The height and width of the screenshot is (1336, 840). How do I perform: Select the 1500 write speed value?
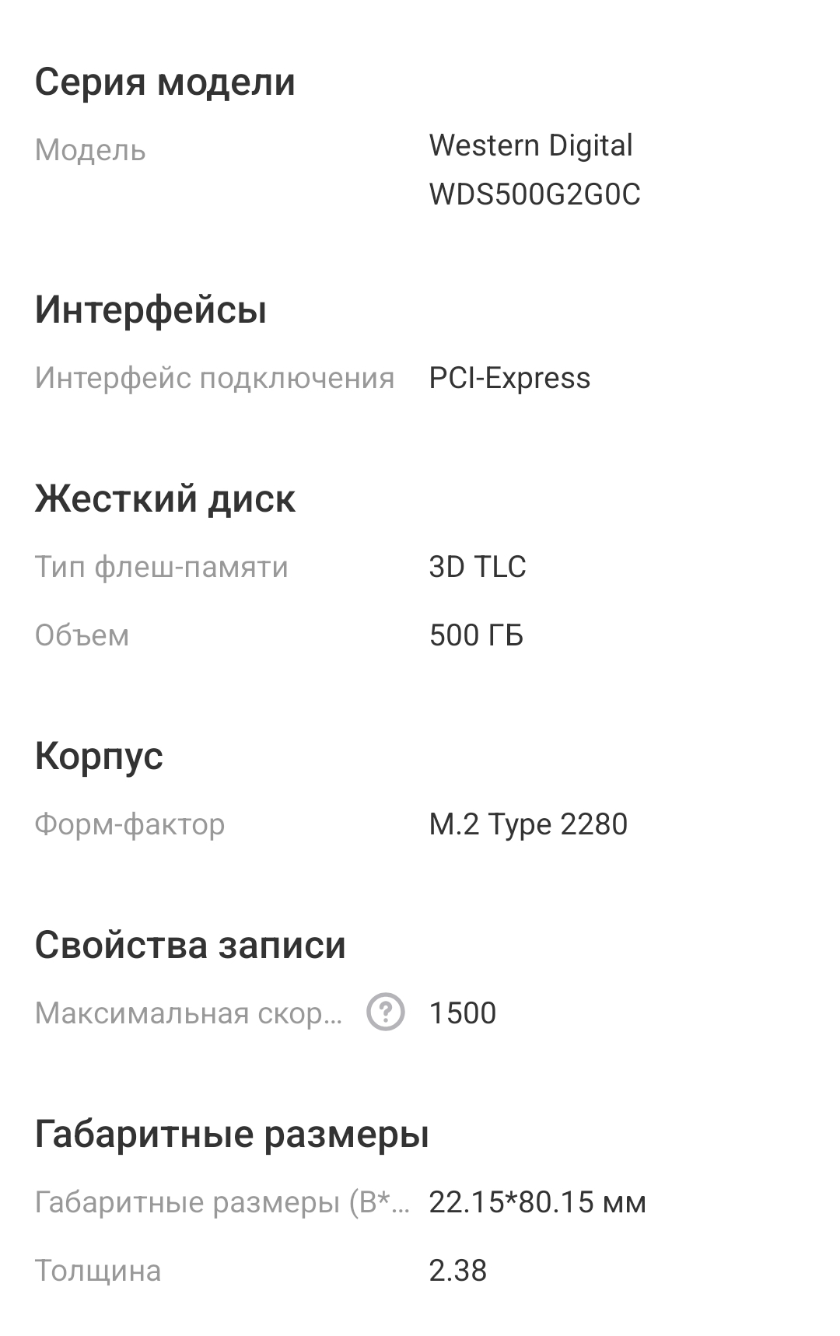point(463,1013)
